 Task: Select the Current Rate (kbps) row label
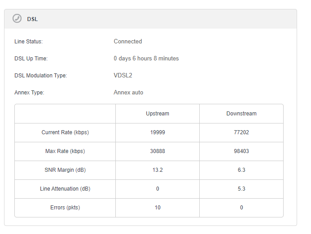65,132
